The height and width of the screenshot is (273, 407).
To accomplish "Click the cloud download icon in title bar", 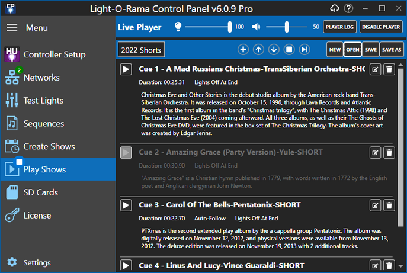I will pyautogui.click(x=335, y=8).
